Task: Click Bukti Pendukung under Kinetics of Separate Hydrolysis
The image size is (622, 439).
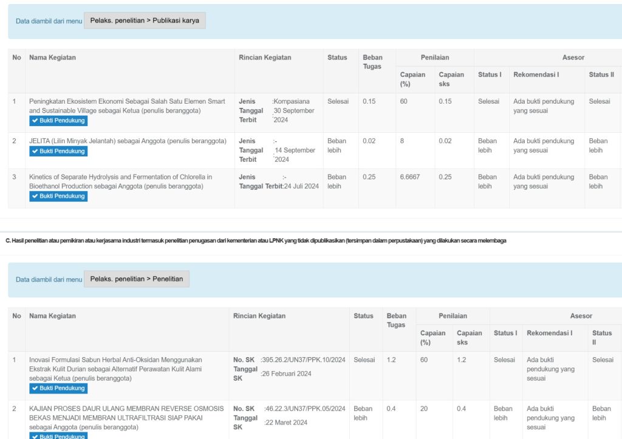Action: point(58,196)
